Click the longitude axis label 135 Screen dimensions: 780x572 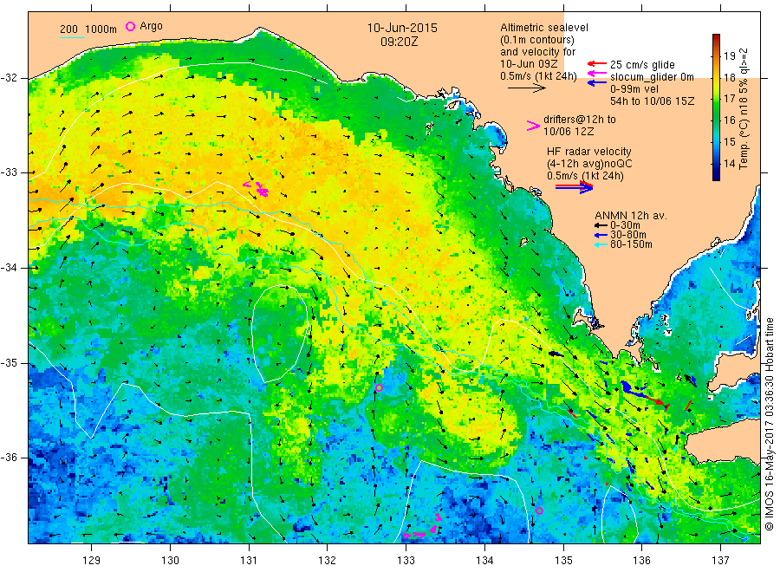click(x=563, y=561)
